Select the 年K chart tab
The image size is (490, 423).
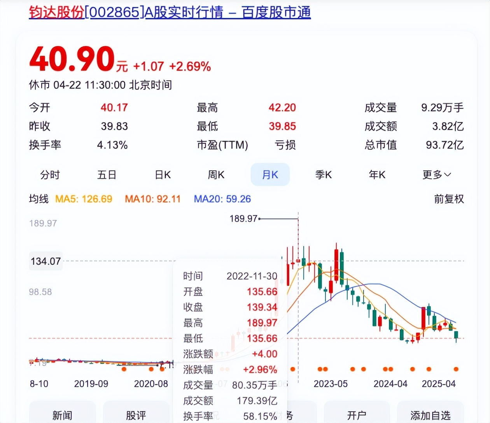[x=377, y=175]
